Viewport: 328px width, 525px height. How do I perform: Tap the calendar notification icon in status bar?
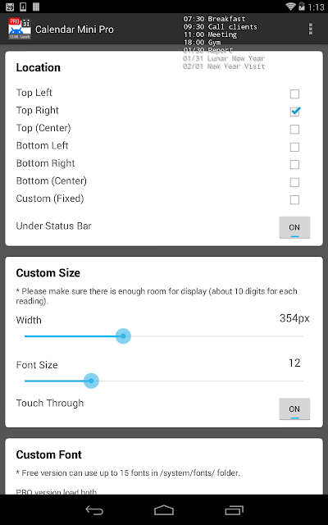[10, 7]
